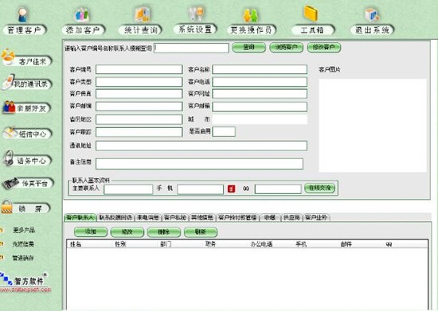Switch to the 客户预付款管理 tab
Screen dimensions: 438x311
237,218
